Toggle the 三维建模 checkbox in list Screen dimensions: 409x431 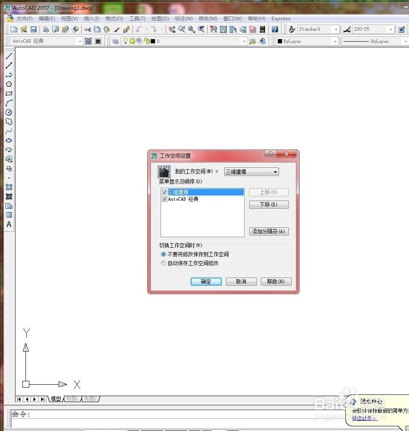(164, 192)
